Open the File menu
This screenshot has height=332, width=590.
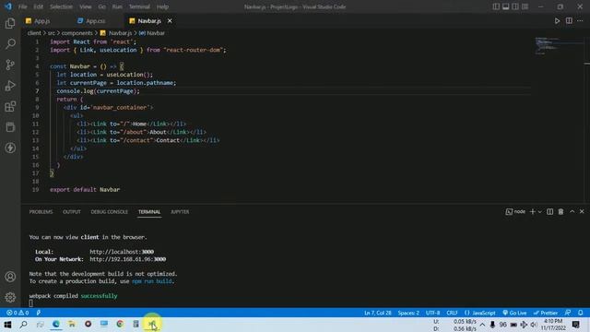click(x=22, y=6)
